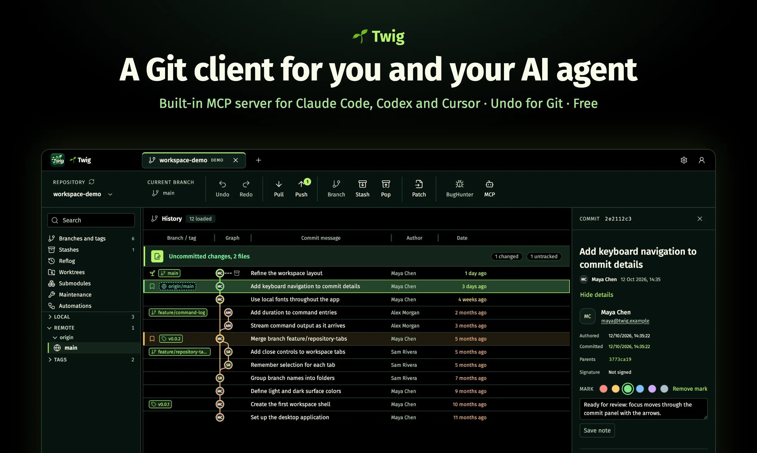Create a new branch via Branch icon
Image resolution: width=757 pixels, height=453 pixels.
coord(336,189)
